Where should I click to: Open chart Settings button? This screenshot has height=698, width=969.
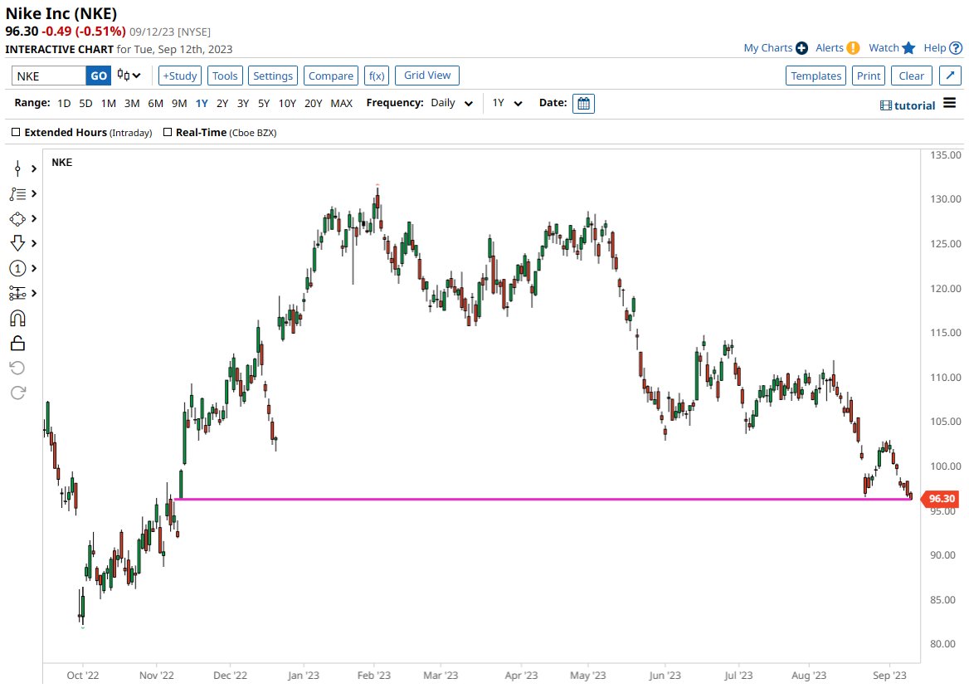pyautogui.click(x=272, y=76)
